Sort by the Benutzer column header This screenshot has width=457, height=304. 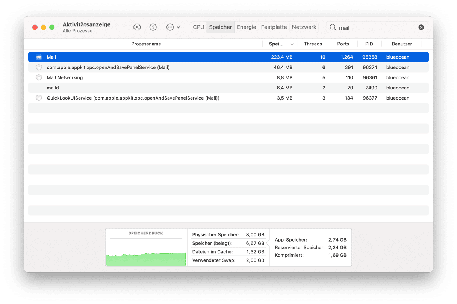point(402,44)
